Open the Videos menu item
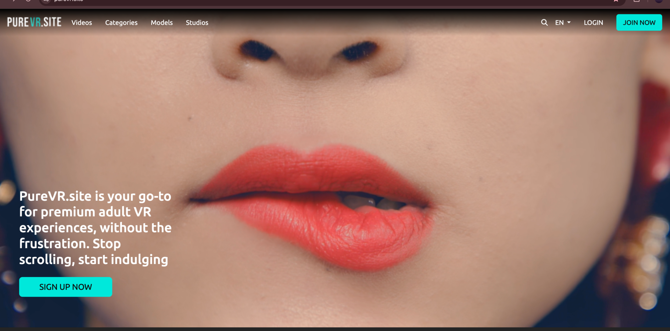 tap(82, 23)
